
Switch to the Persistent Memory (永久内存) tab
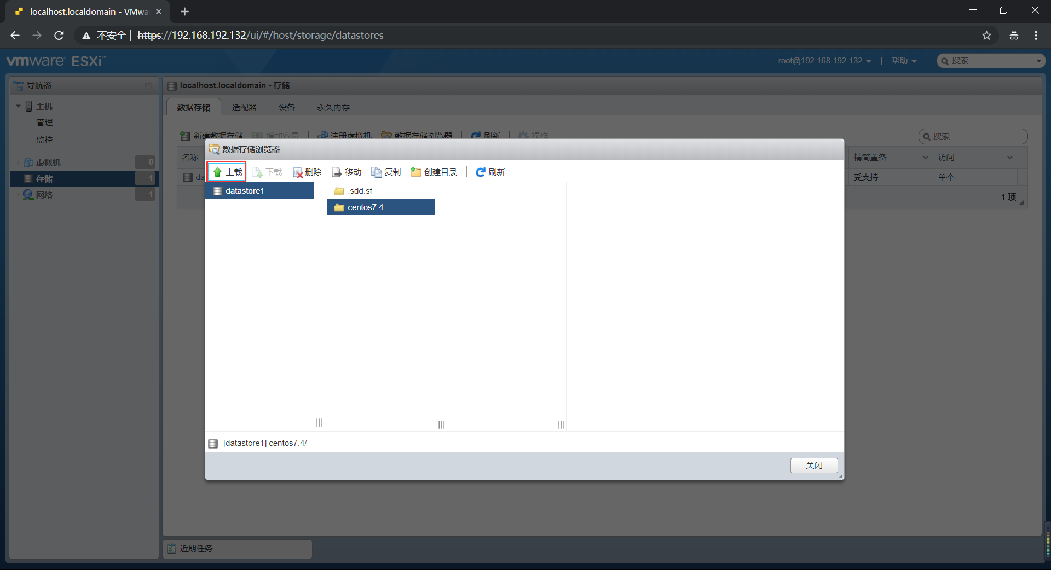point(333,107)
